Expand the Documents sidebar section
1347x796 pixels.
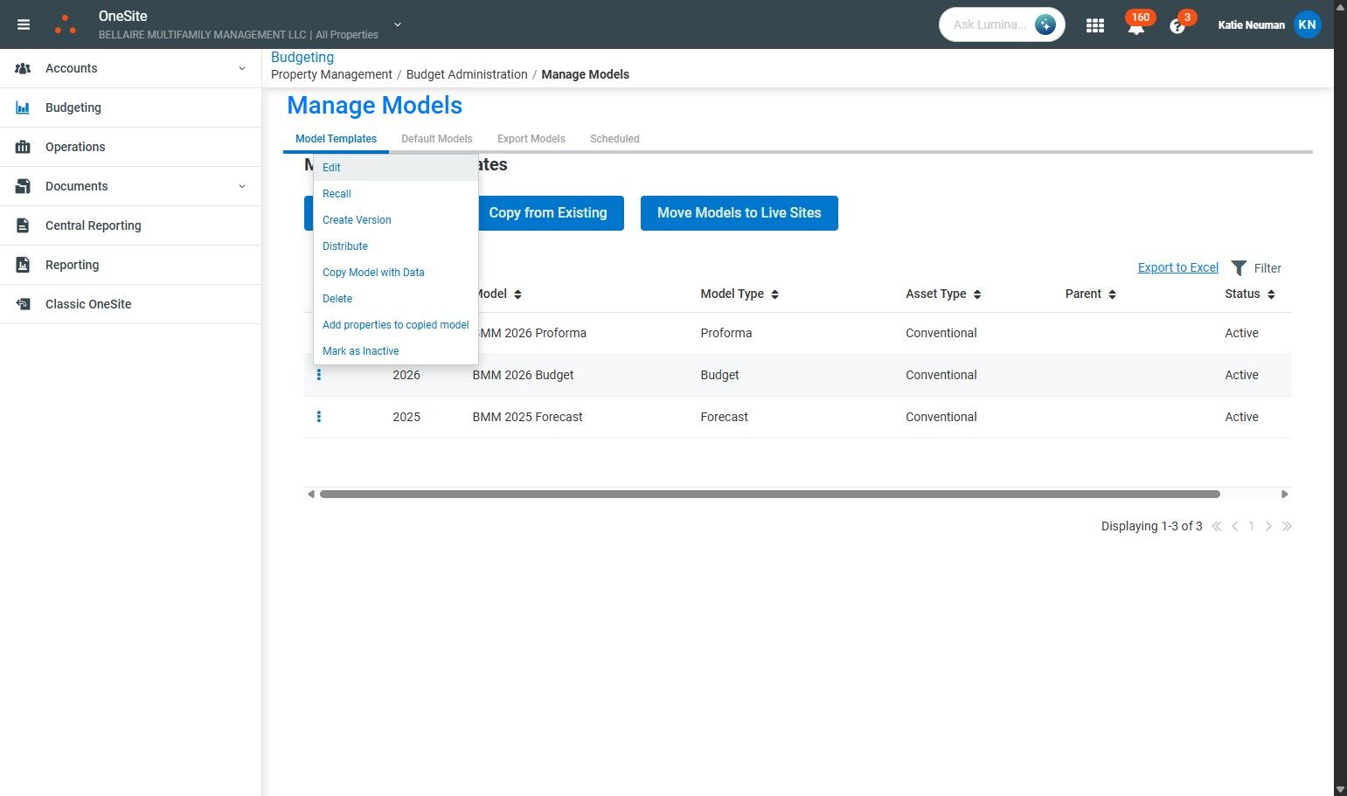[242, 186]
